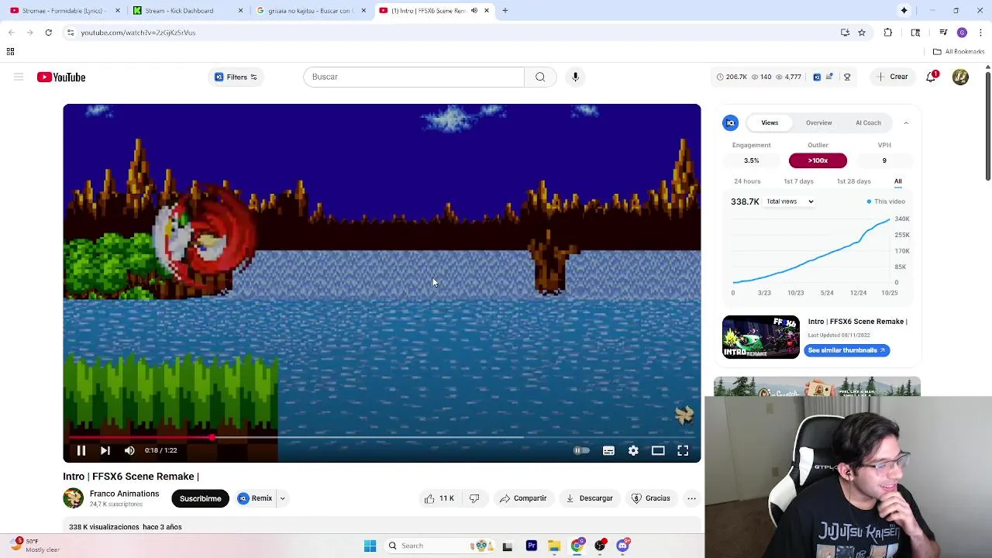Skip to the next video
This screenshot has height=558, width=992.
(x=105, y=450)
